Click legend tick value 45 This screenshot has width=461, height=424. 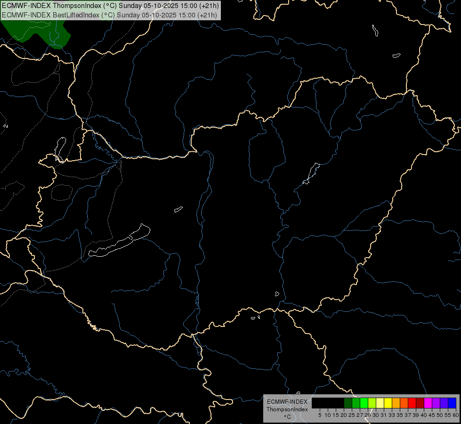(x=432, y=415)
